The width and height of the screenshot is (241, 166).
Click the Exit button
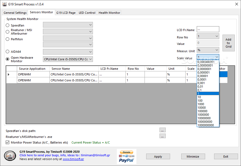226,157
